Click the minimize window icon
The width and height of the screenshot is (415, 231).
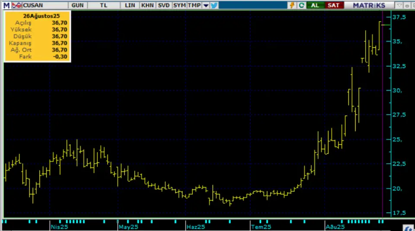406,5
